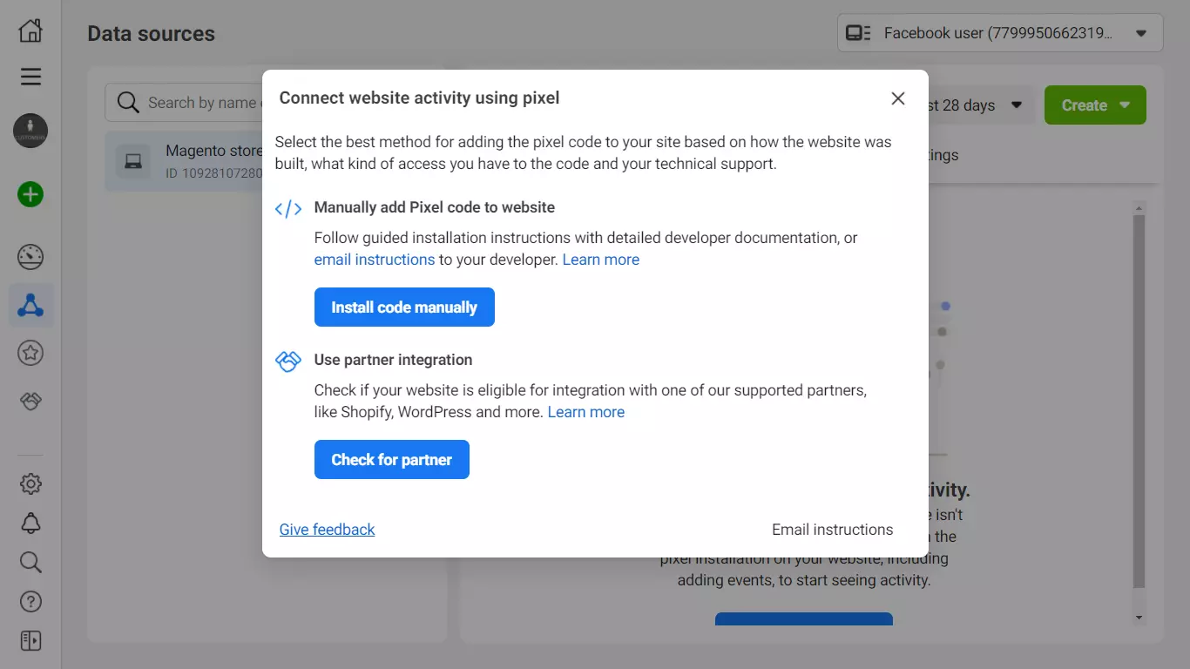1190x669 pixels.
Task: Click the green plus create icon
Action: pos(30,194)
